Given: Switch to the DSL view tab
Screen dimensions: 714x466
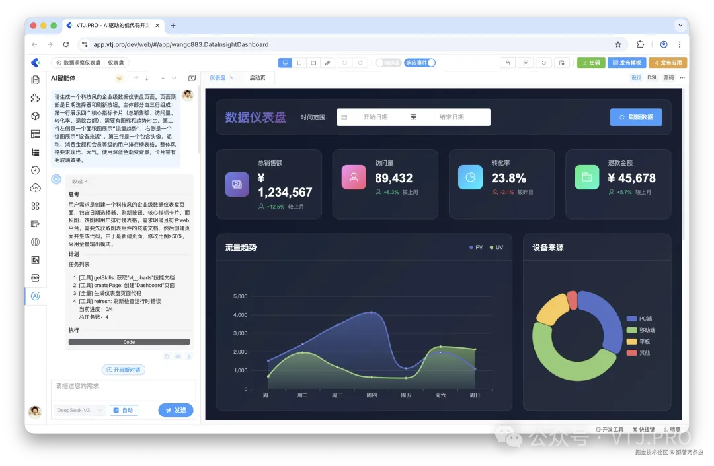Looking at the screenshot, I should (x=653, y=77).
